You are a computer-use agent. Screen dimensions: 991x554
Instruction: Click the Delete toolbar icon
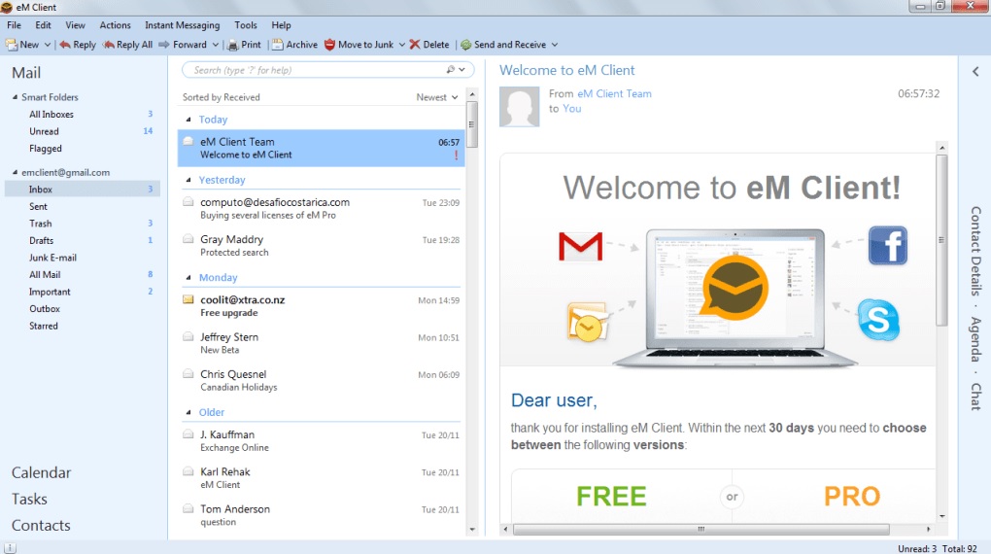coord(415,45)
